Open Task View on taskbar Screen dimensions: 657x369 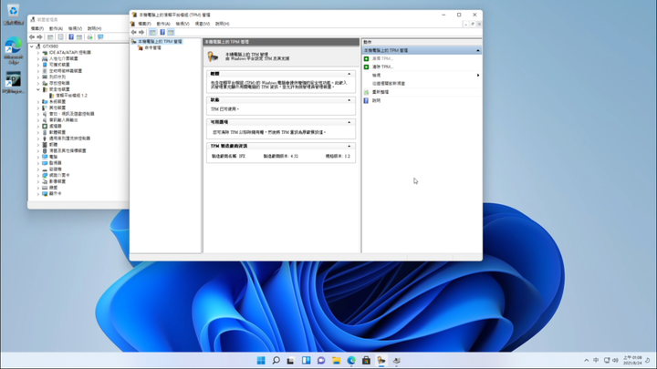[x=291, y=360]
